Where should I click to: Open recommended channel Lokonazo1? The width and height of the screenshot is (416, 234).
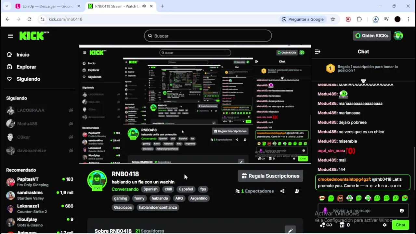point(40,209)
